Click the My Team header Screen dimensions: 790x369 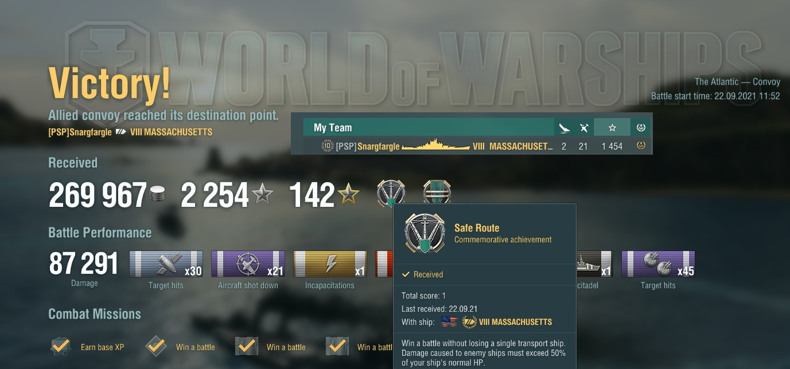coord(333,128)
